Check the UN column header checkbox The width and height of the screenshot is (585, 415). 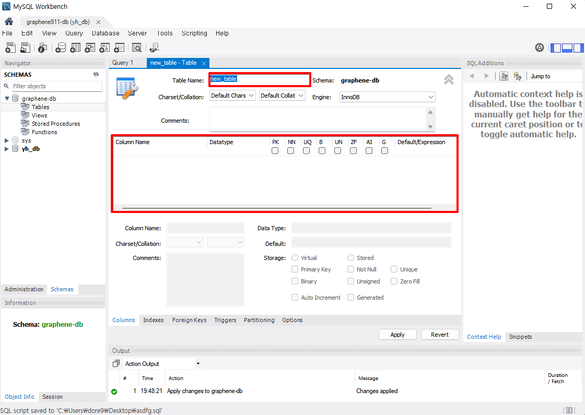(x=337, y=151)
